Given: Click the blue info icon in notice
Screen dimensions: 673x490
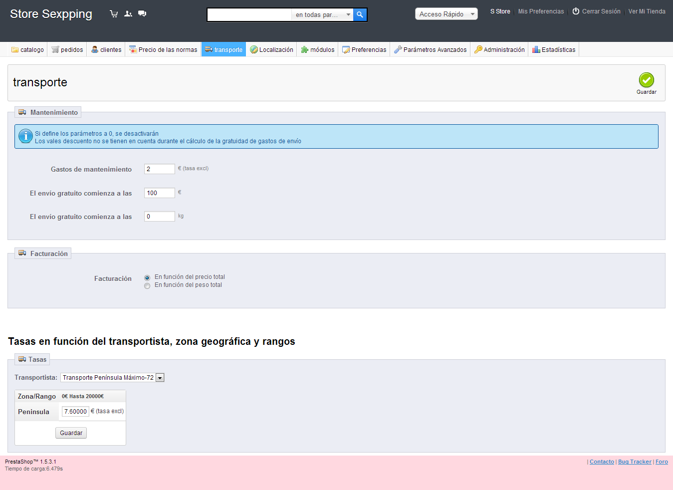Looking at the screenshot, I should pyautogui.click(x=25, y=136).
